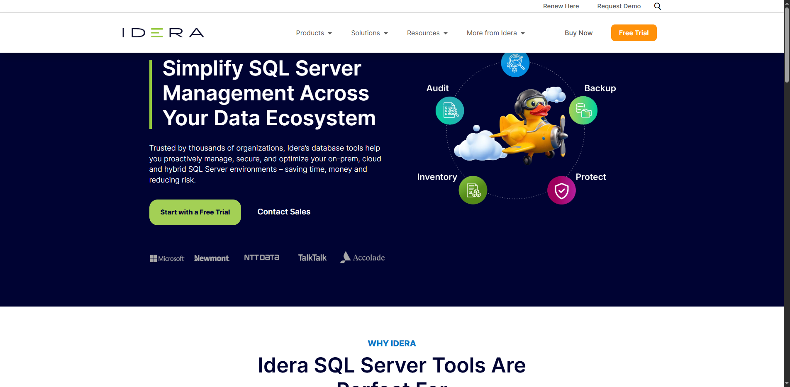Click Start with a Free Trial button
The image size is (790, 387).
(x=195, y=212)
